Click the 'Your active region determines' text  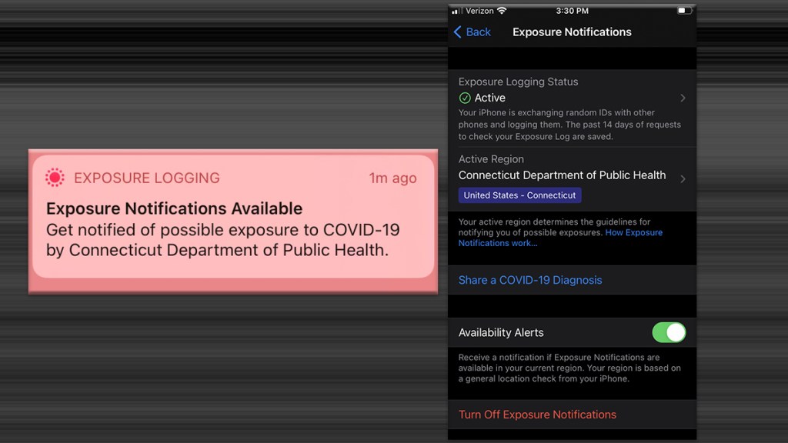pyautogui.click(x=560, y=232)
